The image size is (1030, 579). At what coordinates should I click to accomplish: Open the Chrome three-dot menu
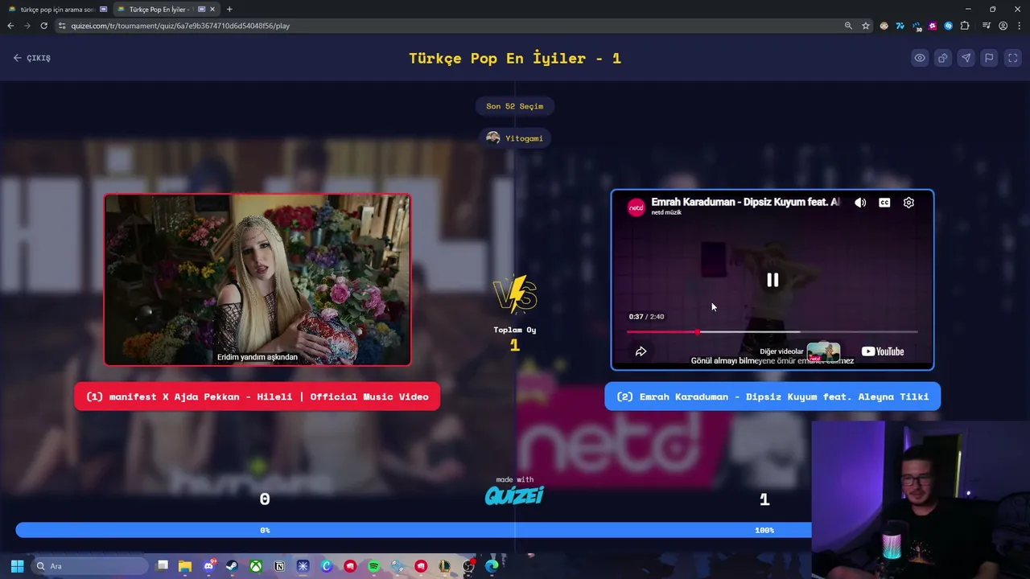[1019, 26]
